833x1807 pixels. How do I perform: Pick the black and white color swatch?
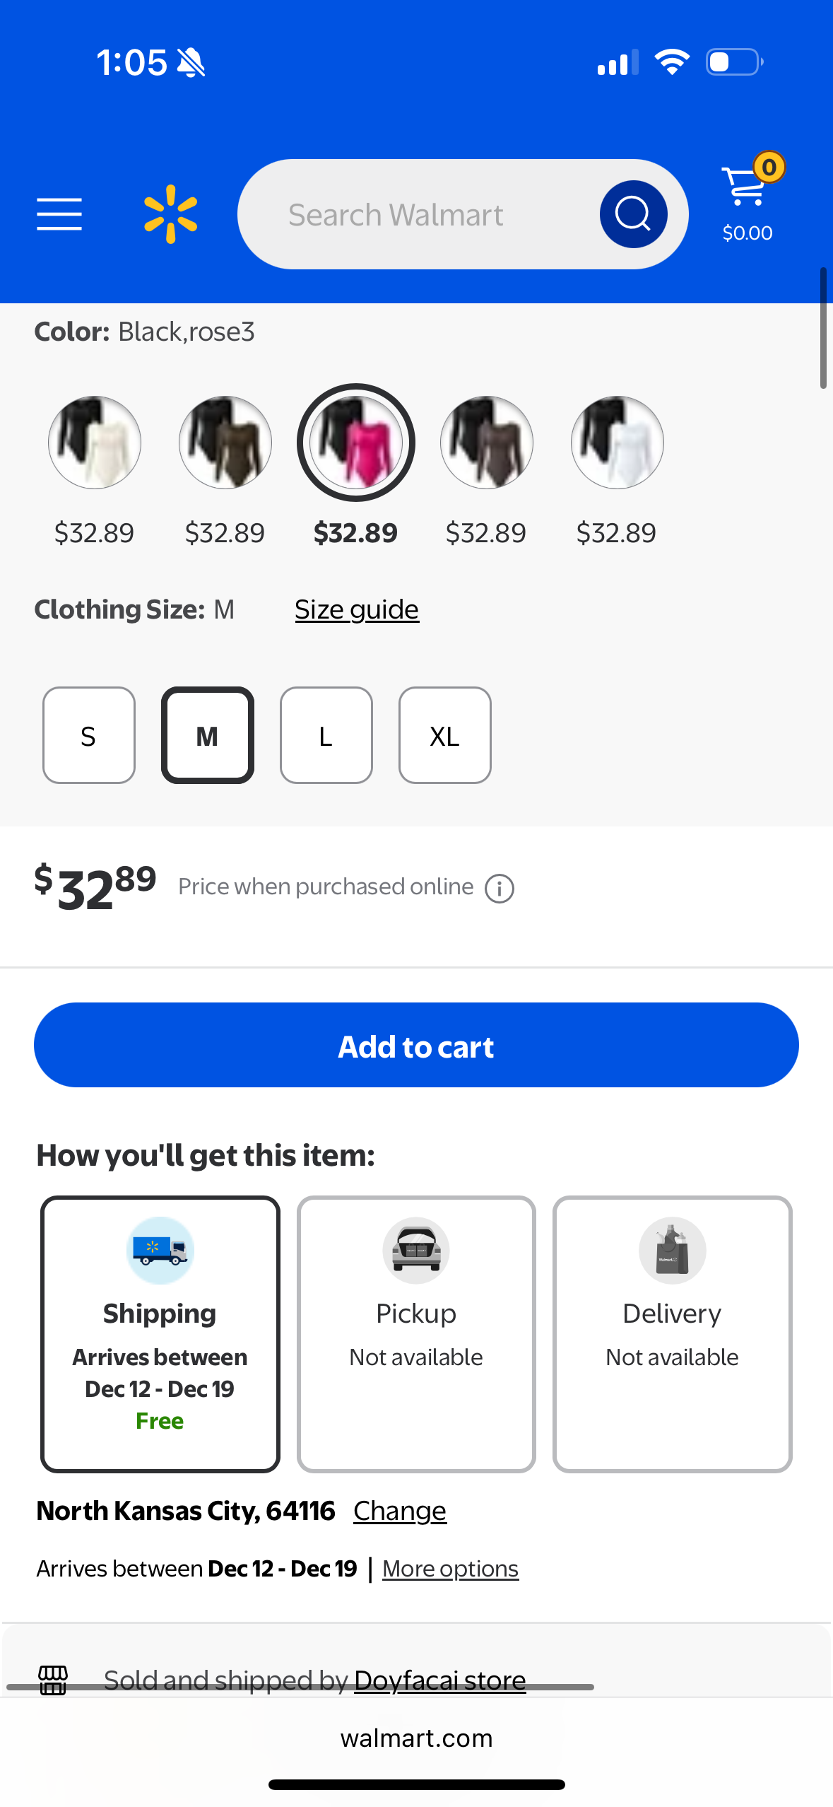(95, 443)
